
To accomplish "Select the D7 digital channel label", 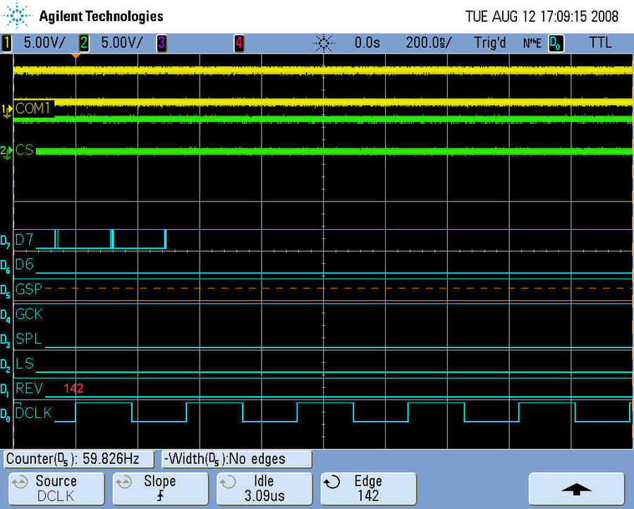I will [x=25, y=240].
